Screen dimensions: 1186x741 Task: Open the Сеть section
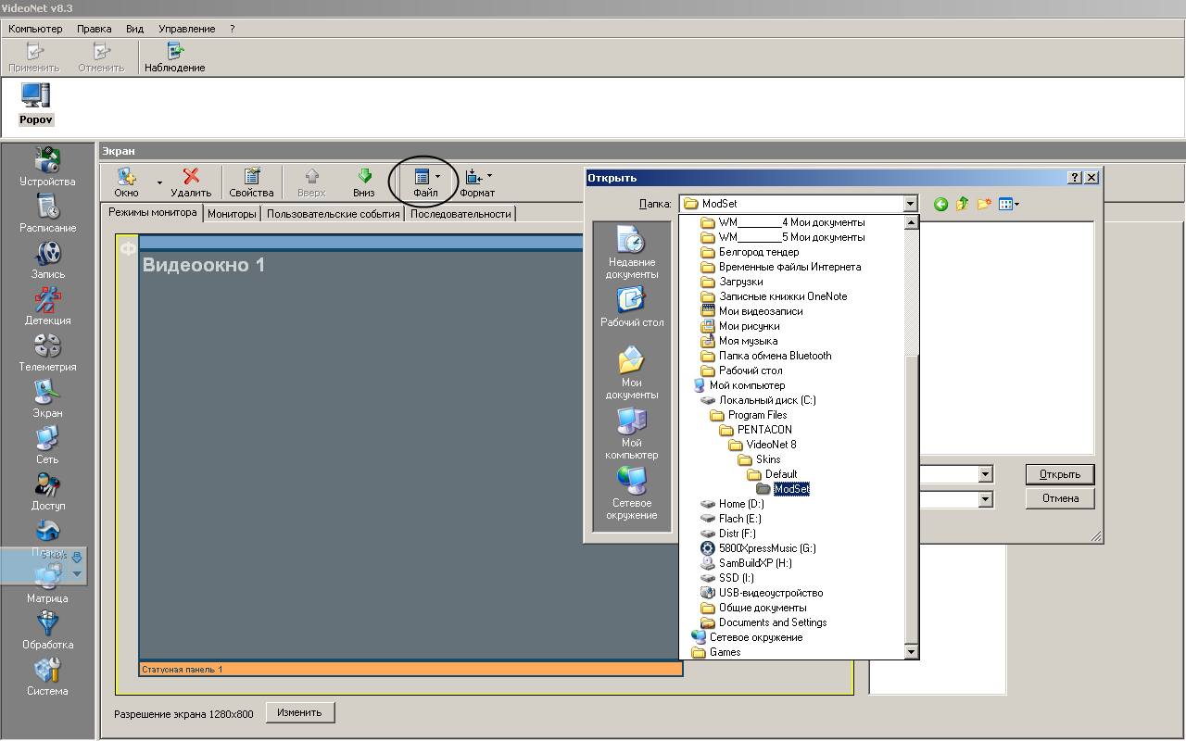pos(47,445)
